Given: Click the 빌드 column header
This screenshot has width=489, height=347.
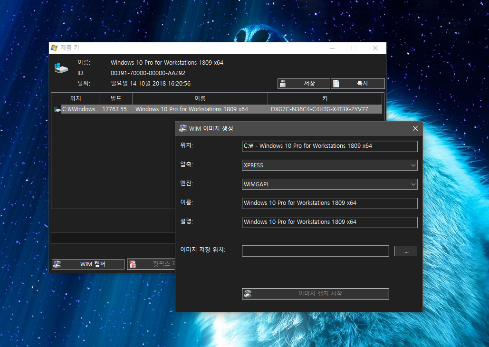Looking at the screenshot, I should 115,98.
